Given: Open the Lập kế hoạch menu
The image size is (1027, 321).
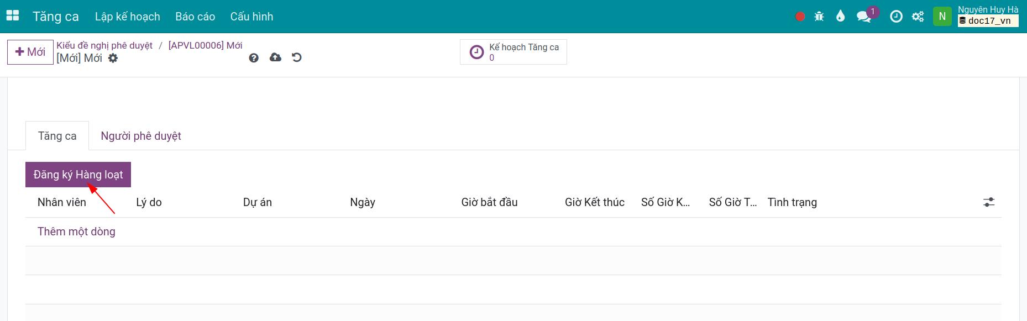Looking at the screenshot, I should 128,17.
